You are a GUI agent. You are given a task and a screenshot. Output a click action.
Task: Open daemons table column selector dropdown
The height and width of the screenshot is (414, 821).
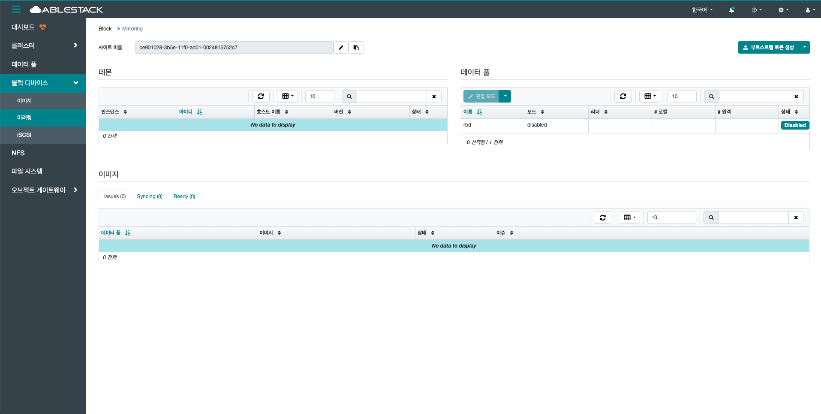tap(287, 97)
